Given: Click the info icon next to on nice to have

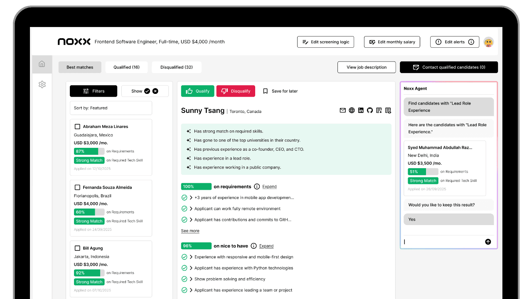Looking at the screenshot, I should 254,246.
